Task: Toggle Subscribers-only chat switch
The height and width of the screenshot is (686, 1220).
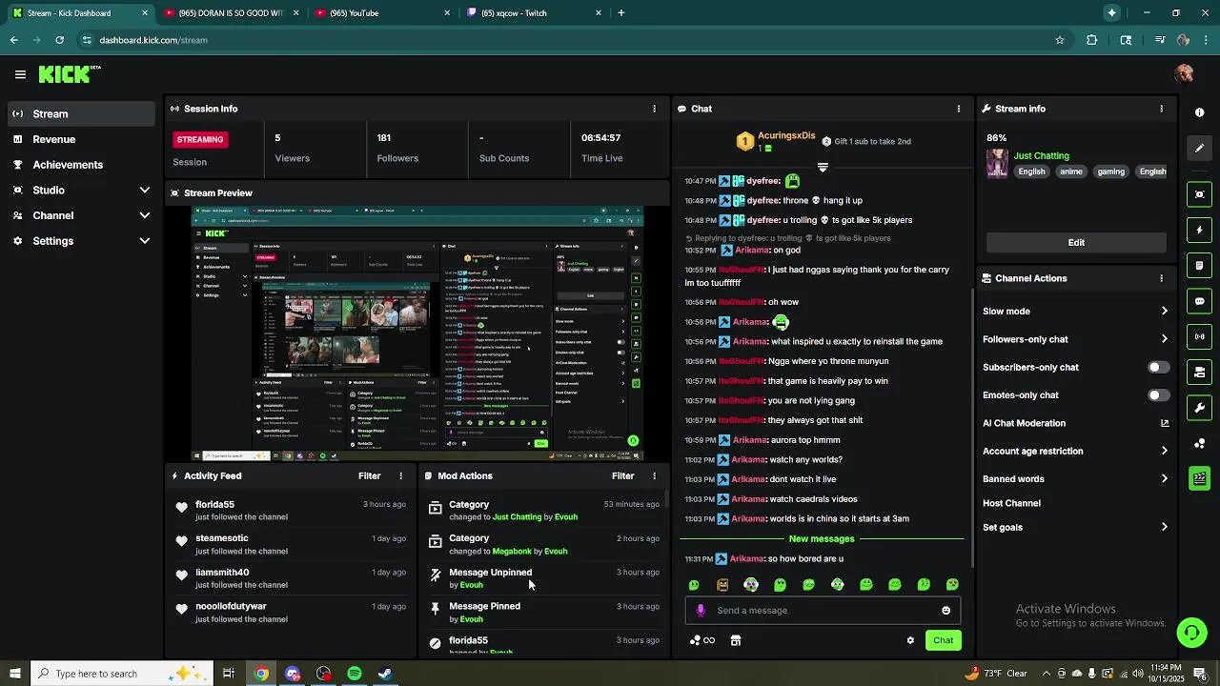Action: [1158, 367]
